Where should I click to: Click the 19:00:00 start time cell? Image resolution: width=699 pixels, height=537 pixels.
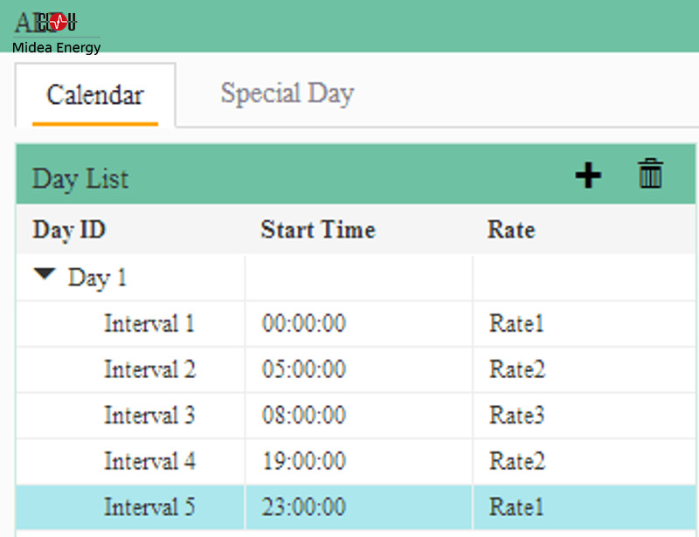pos(304,460)
